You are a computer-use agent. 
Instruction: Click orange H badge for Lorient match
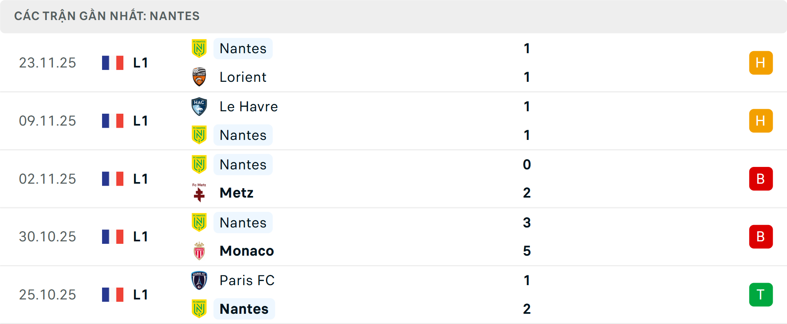point(761,63)
